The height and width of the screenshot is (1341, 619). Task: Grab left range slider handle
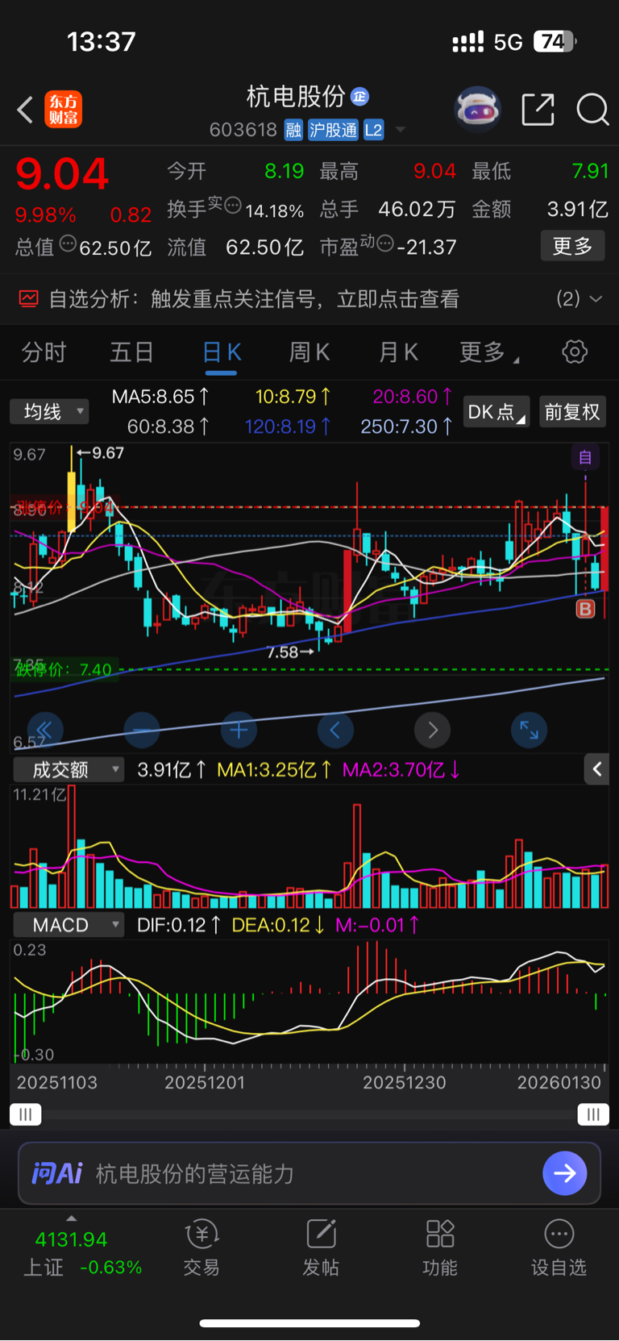click(26, 1114)
